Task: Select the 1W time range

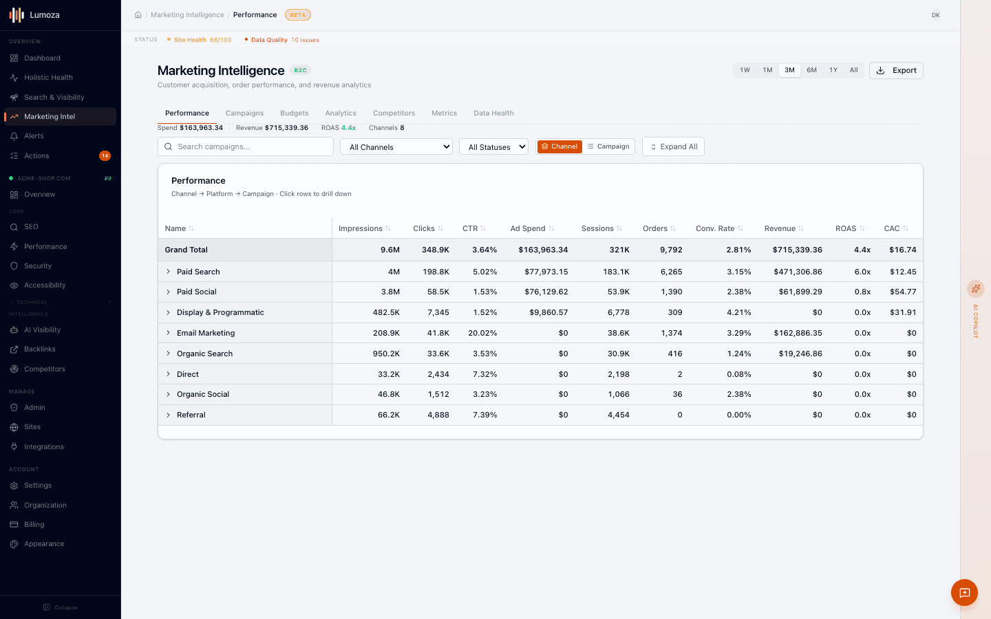Action: tap(745, 70)
